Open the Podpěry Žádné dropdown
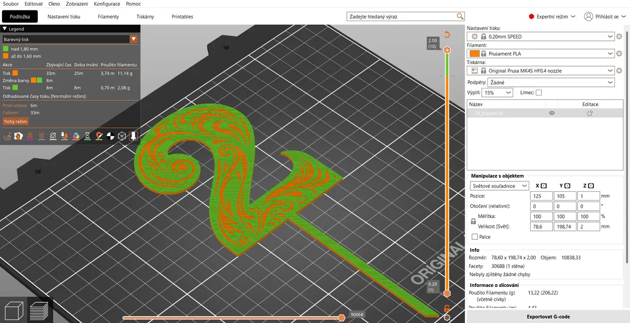 [x=551, y=83]
